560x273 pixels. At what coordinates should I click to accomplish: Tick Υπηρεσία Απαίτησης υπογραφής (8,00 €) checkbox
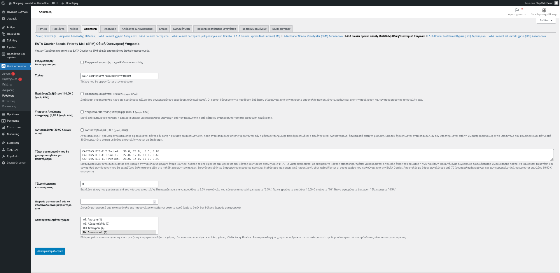click(82, 112)
